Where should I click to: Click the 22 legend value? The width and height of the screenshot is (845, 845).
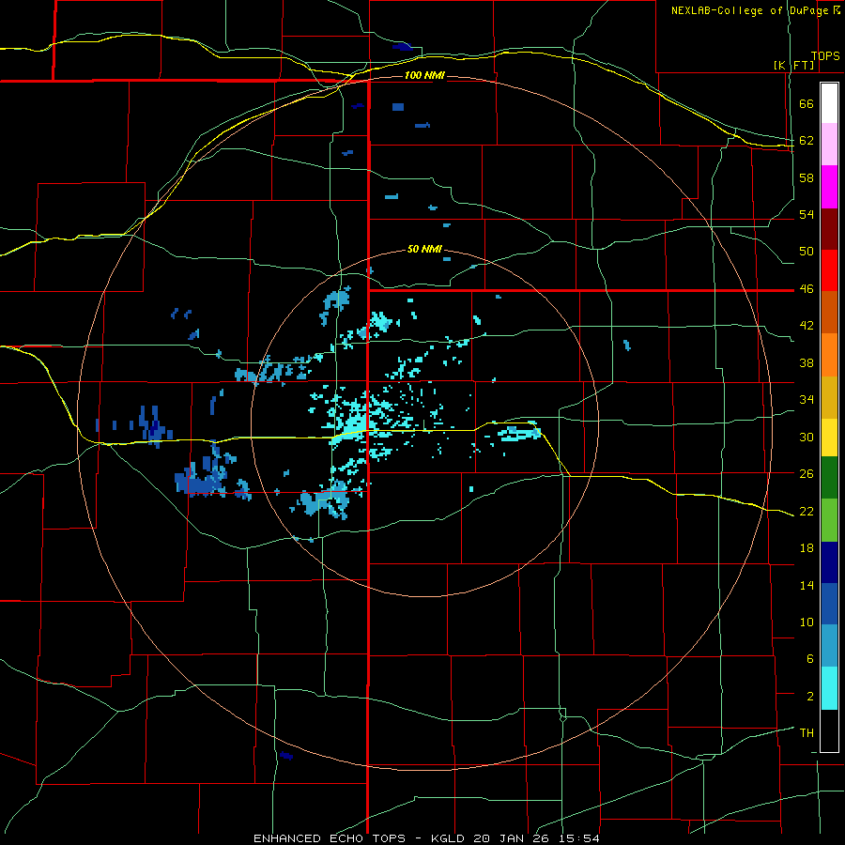click(x=807, y=511)
